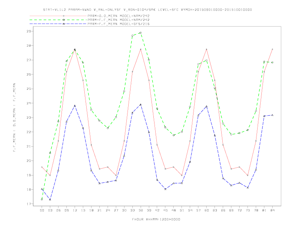Click x-axis forecast hour label 54

click(x=190, y=210)
